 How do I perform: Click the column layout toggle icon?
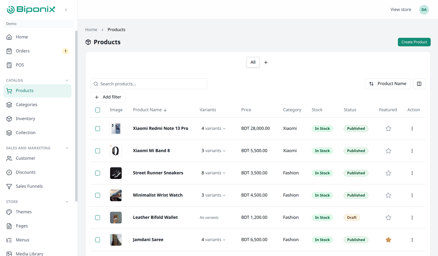point(419,84)
